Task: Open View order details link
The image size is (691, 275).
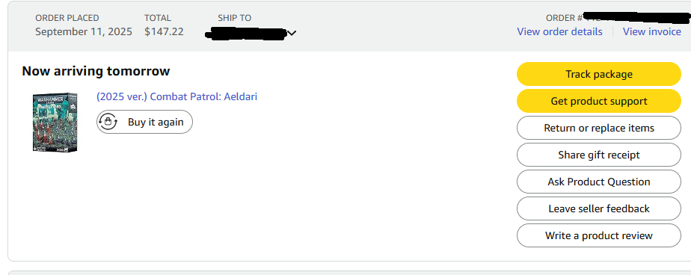Action: pos(559,31)
